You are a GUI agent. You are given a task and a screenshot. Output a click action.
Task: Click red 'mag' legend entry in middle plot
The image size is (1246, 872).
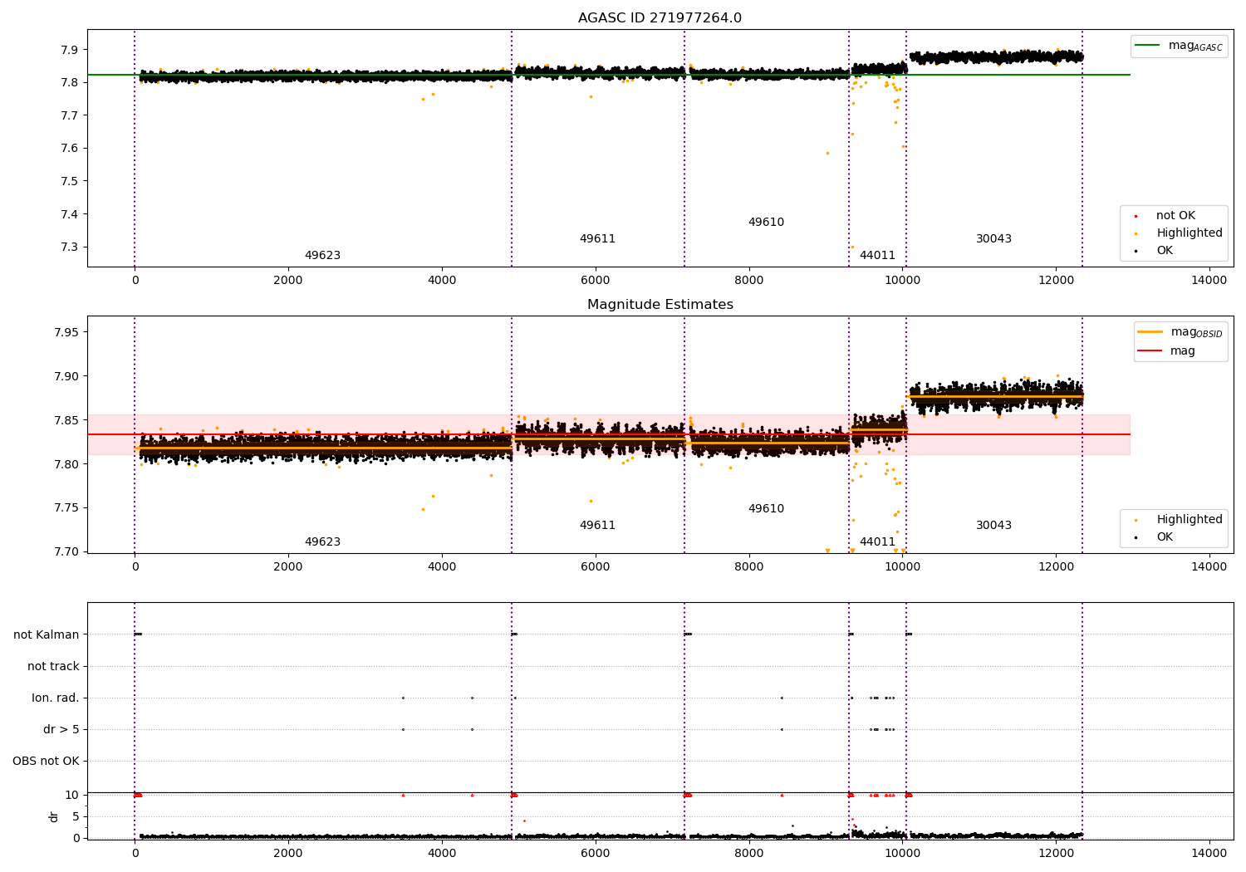1166,350
